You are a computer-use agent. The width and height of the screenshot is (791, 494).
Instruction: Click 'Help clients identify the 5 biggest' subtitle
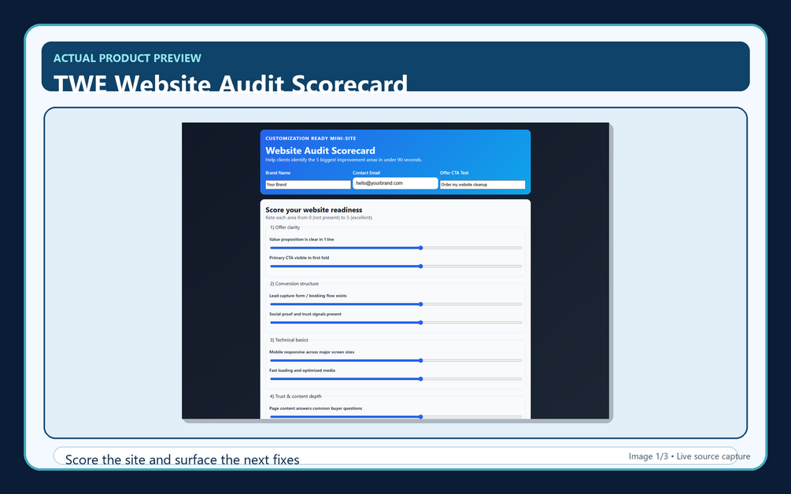tap(343, 160)
